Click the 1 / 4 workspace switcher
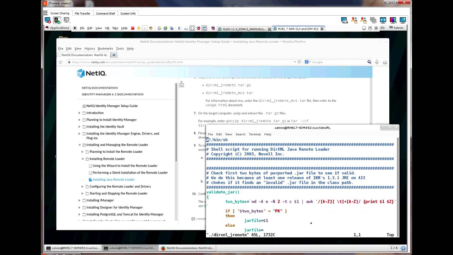The image size is (453, 255). tap(394, 248)
